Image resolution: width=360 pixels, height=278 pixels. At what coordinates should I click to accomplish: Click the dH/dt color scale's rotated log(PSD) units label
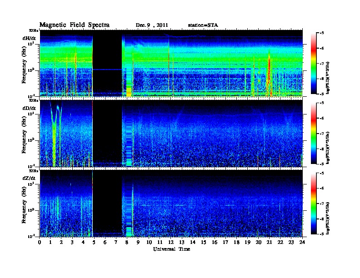(328, 78)
